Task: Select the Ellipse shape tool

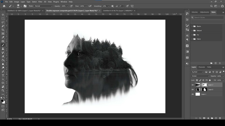Action: pos(3,83)
